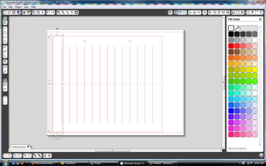Select the Draw an Ellipse tool

[x=5, y=41]
